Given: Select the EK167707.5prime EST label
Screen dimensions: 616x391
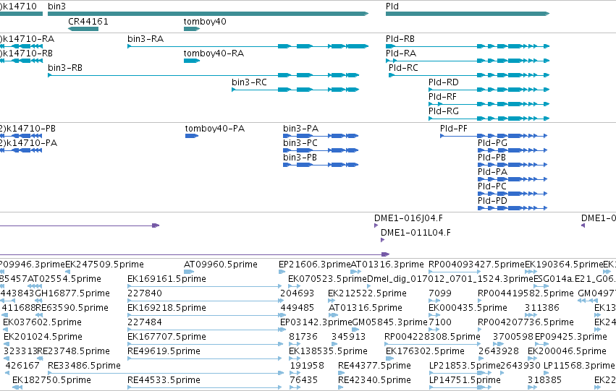Looking at the screenshot, I should click(166, 338).
